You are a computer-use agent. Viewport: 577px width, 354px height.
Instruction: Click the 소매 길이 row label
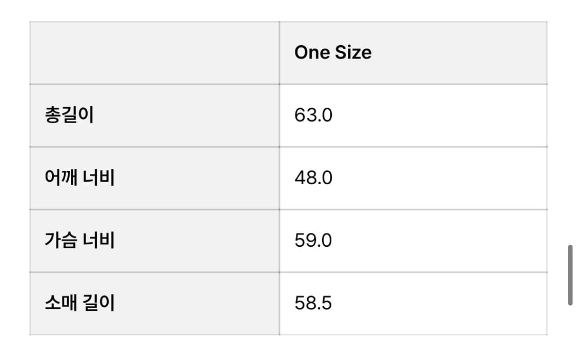tap(79, 303)
